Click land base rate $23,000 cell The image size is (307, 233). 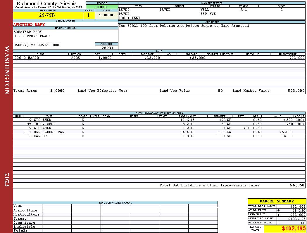(x=152, y=58)
